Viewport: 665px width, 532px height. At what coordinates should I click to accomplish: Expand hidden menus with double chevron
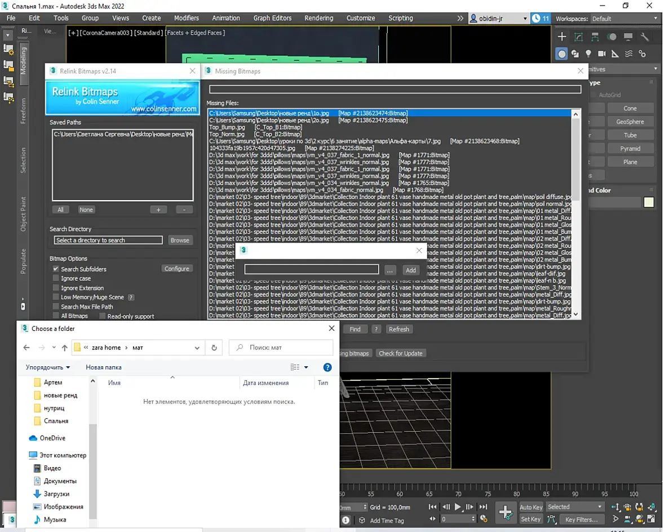point(460,18)
